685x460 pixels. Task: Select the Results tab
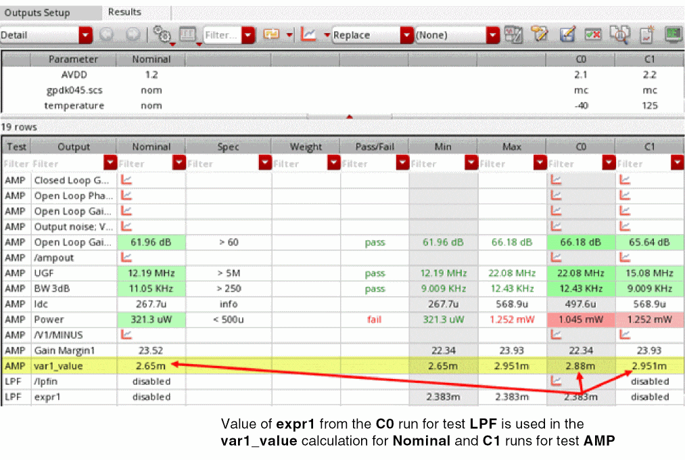[x=124, y=12]
